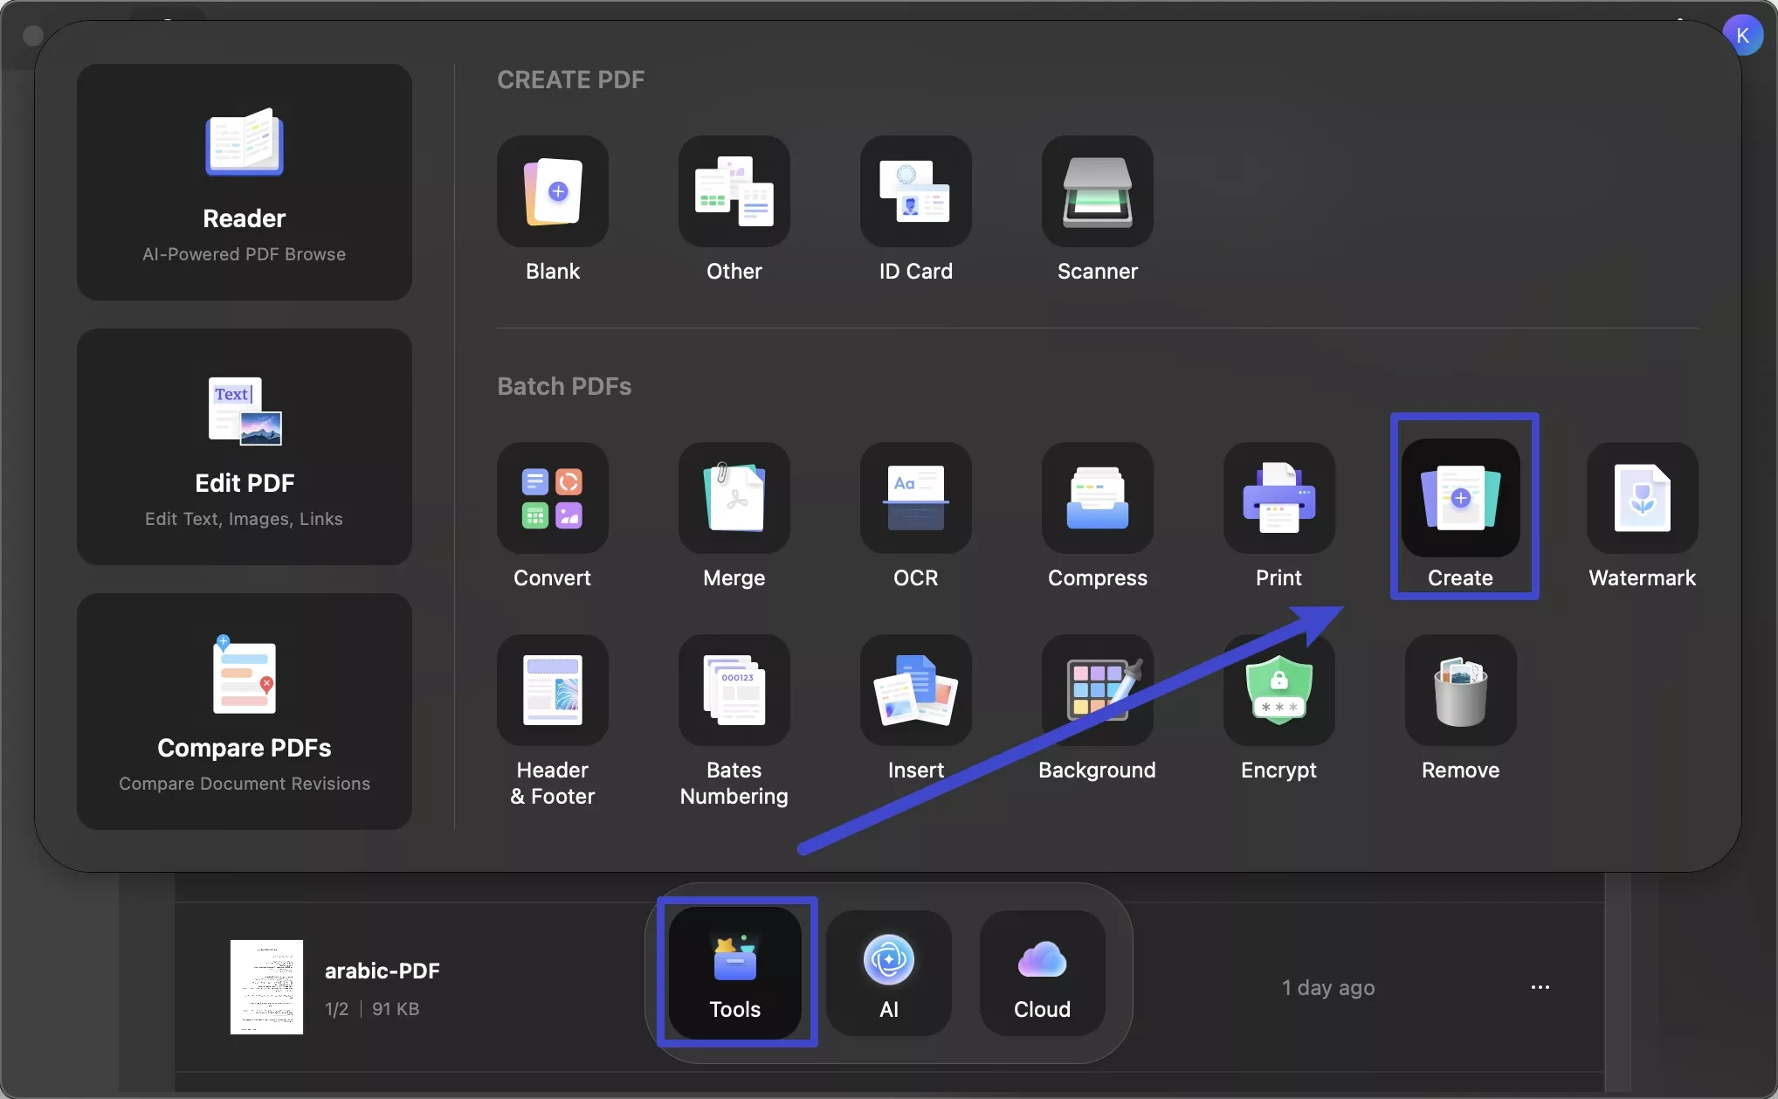The image size is (1778, 1099).
Task: Launch the batch Merge tool
Action: (734, 499)
